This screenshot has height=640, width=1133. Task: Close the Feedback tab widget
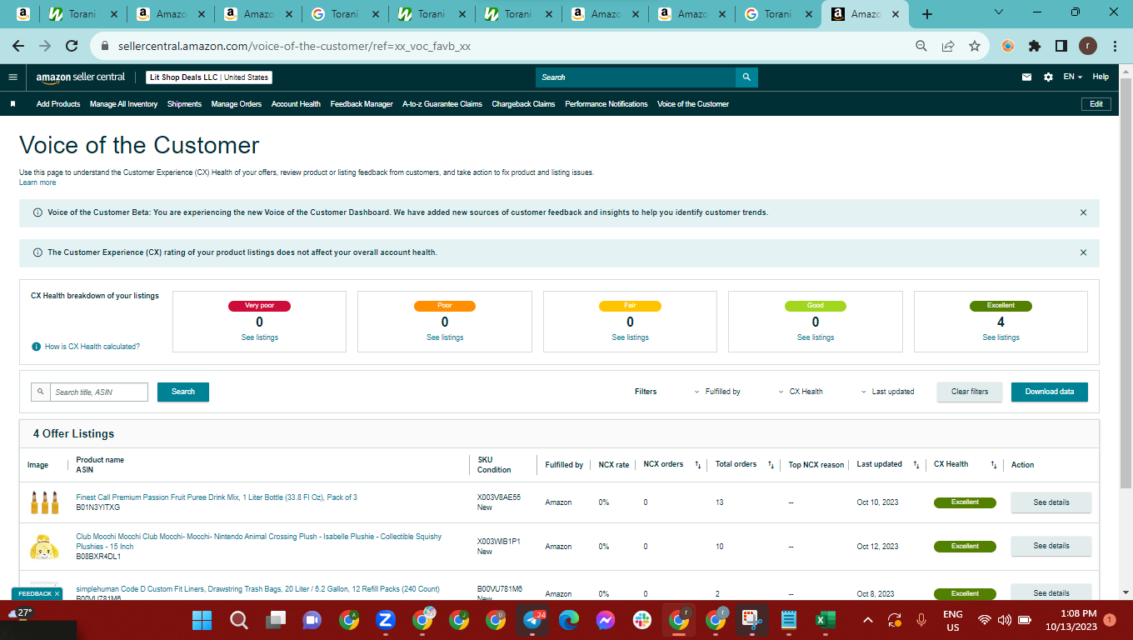click(57, 594)
